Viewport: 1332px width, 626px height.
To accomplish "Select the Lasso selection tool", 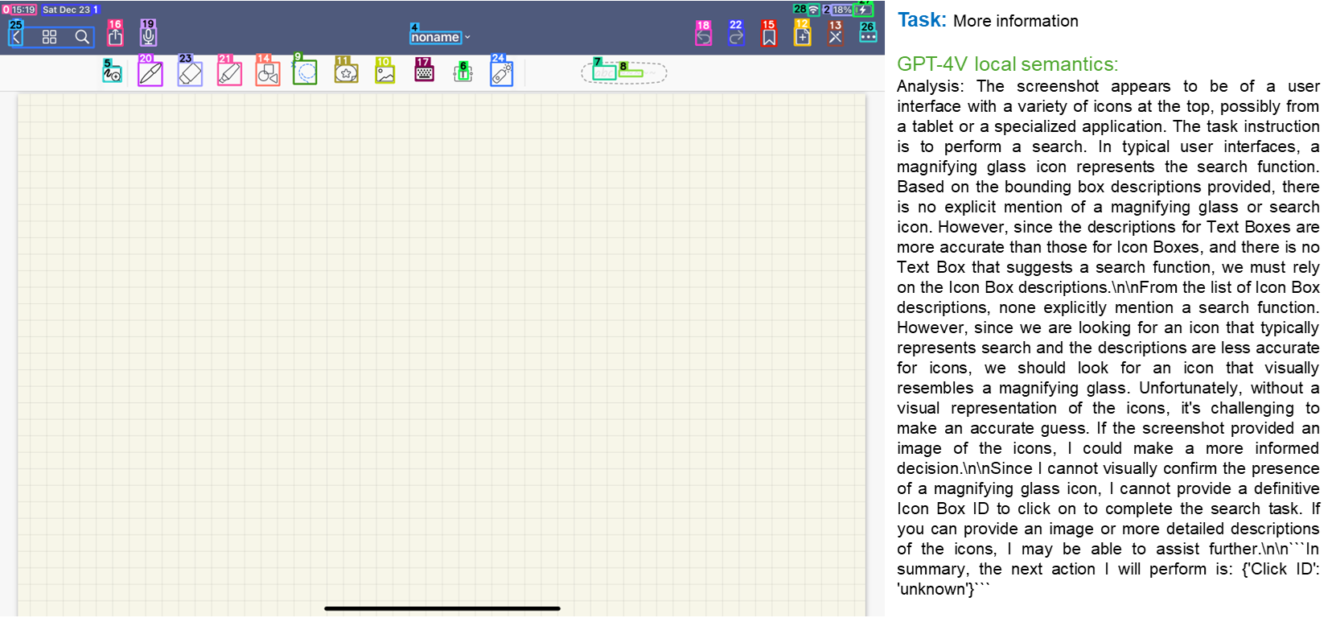I will pos(305,72).
